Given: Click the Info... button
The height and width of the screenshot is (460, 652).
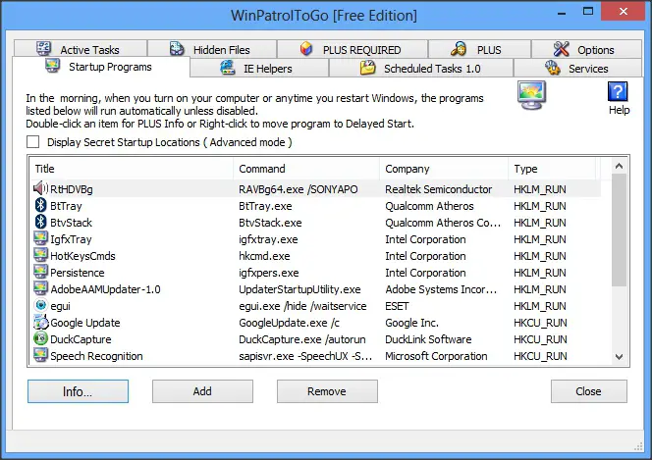Looking at the screenshot, I should [78, 391].
